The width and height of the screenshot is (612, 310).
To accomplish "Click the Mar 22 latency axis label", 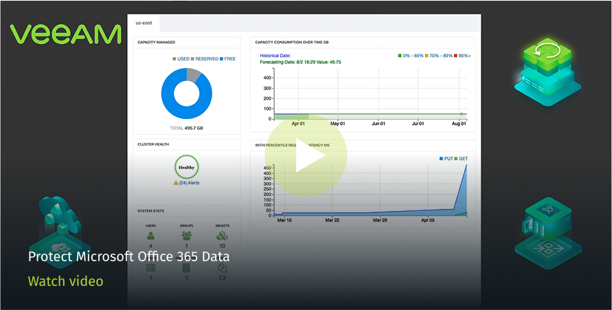I will point(332,221).
